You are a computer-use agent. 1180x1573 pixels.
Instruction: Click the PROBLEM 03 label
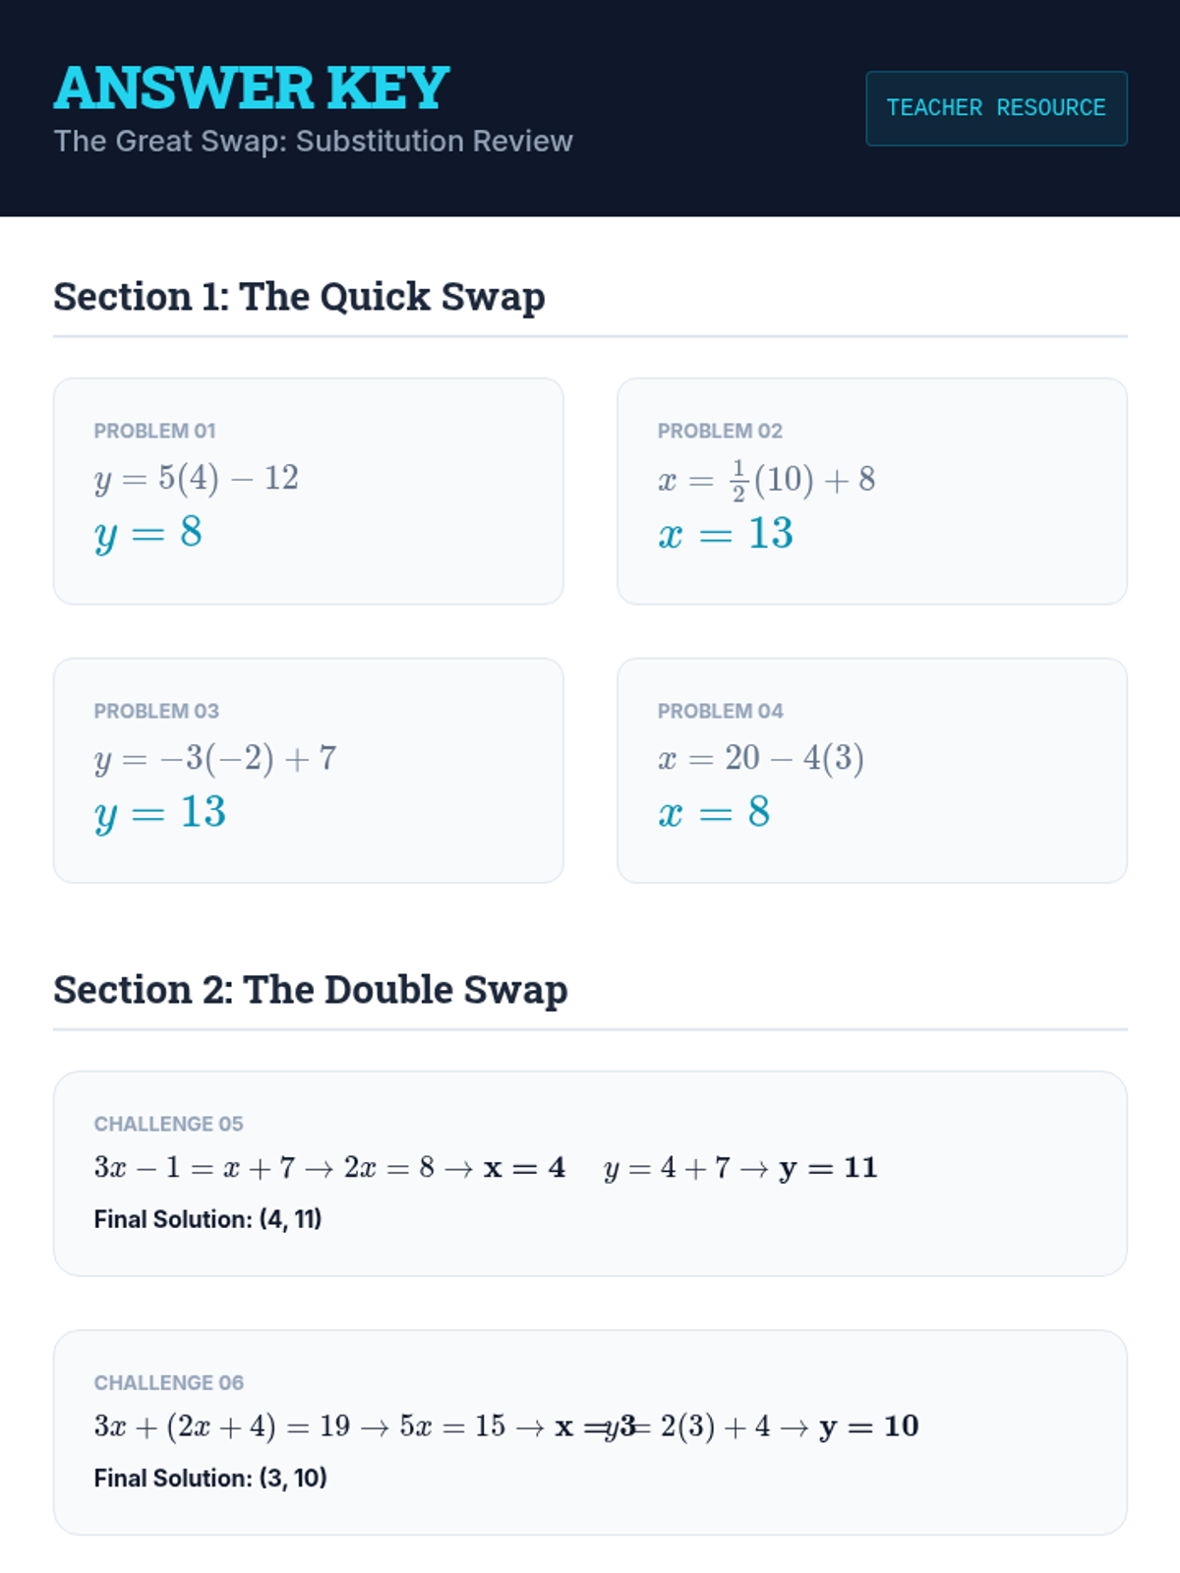(156, 711)
